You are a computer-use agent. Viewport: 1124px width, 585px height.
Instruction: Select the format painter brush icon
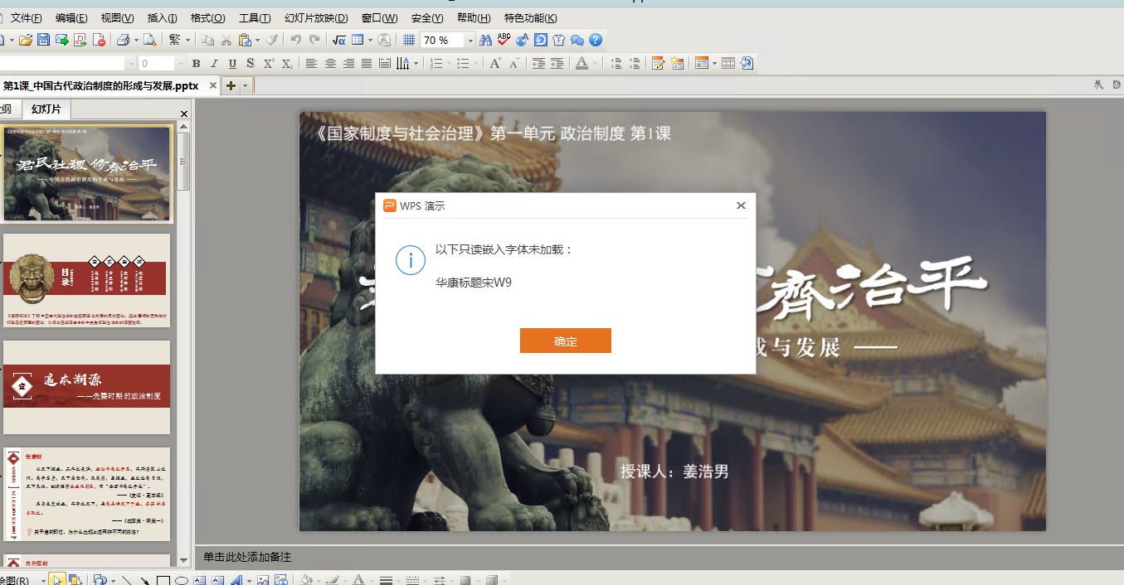pyautogui.click(x=272, y=40)
